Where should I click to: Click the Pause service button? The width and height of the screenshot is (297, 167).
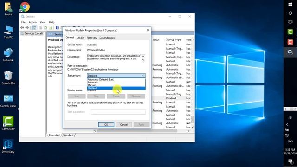pos(116,96)
